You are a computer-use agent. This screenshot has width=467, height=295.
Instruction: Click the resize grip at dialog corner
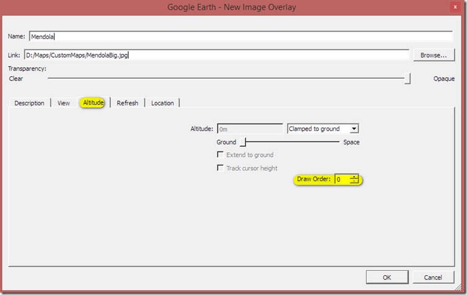pos(458,287)
